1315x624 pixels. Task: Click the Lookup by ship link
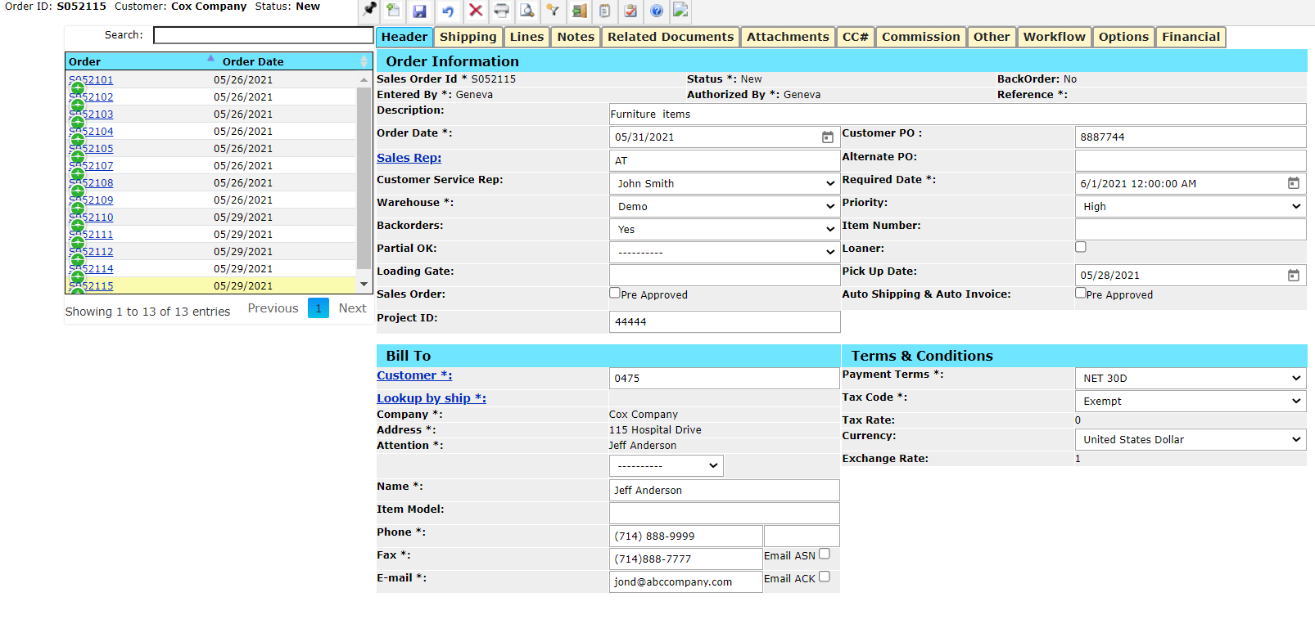point(432,398)
